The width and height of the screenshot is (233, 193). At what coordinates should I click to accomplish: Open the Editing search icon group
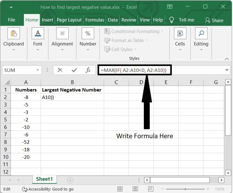point(201,34)
